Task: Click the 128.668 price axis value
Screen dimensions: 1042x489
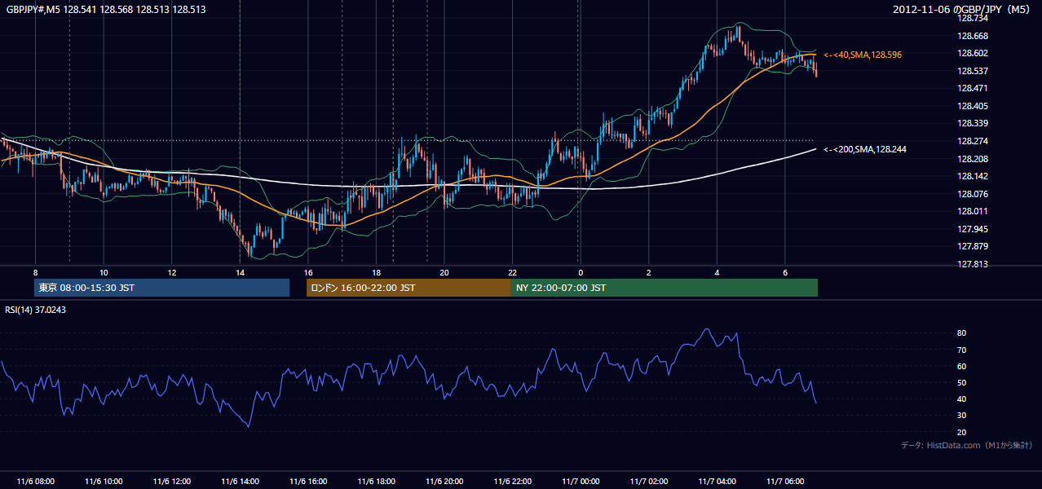Action: [972, 36]
